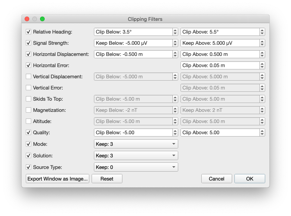Step up the Quality Clip Above value
This screenshot has width=291, height=216.
(262, 131)
